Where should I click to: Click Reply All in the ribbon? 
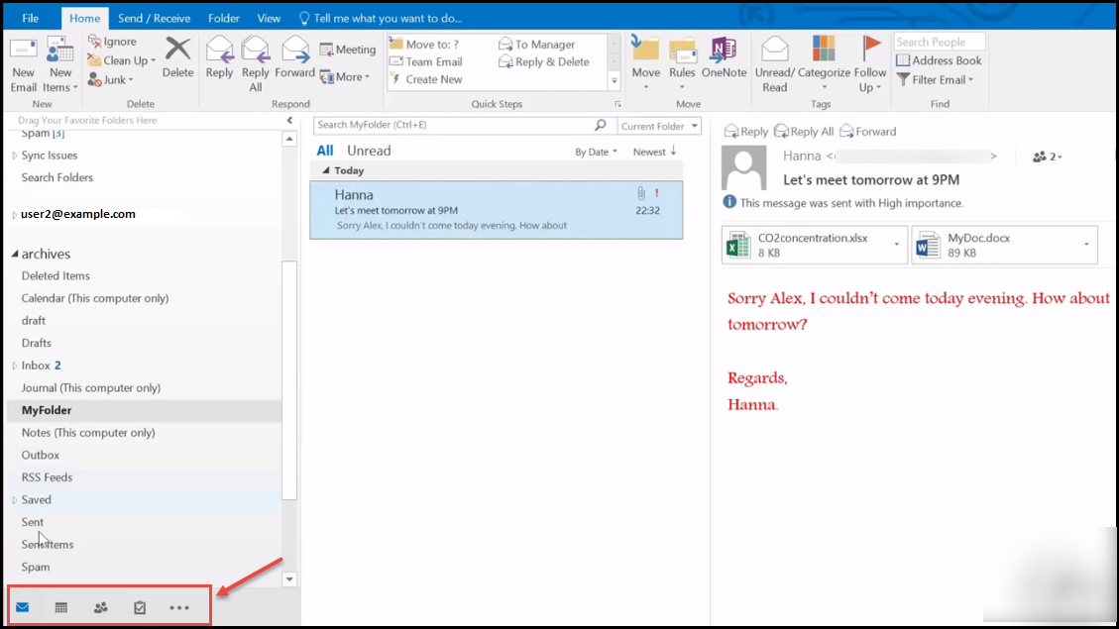coord(256,64)
